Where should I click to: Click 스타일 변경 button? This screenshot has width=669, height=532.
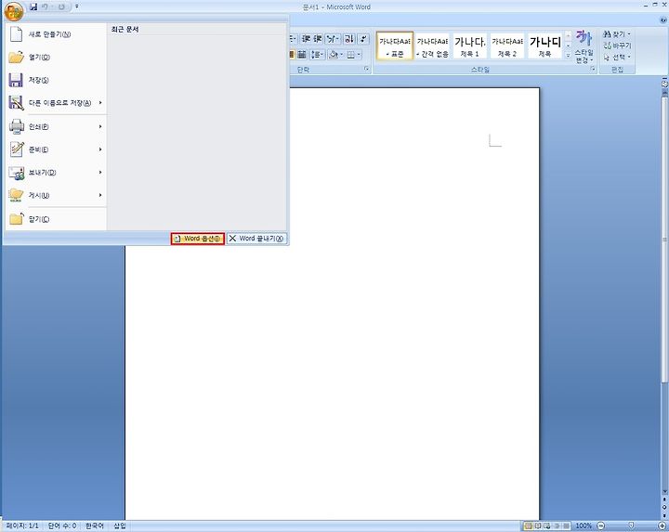tap(584, 47)
